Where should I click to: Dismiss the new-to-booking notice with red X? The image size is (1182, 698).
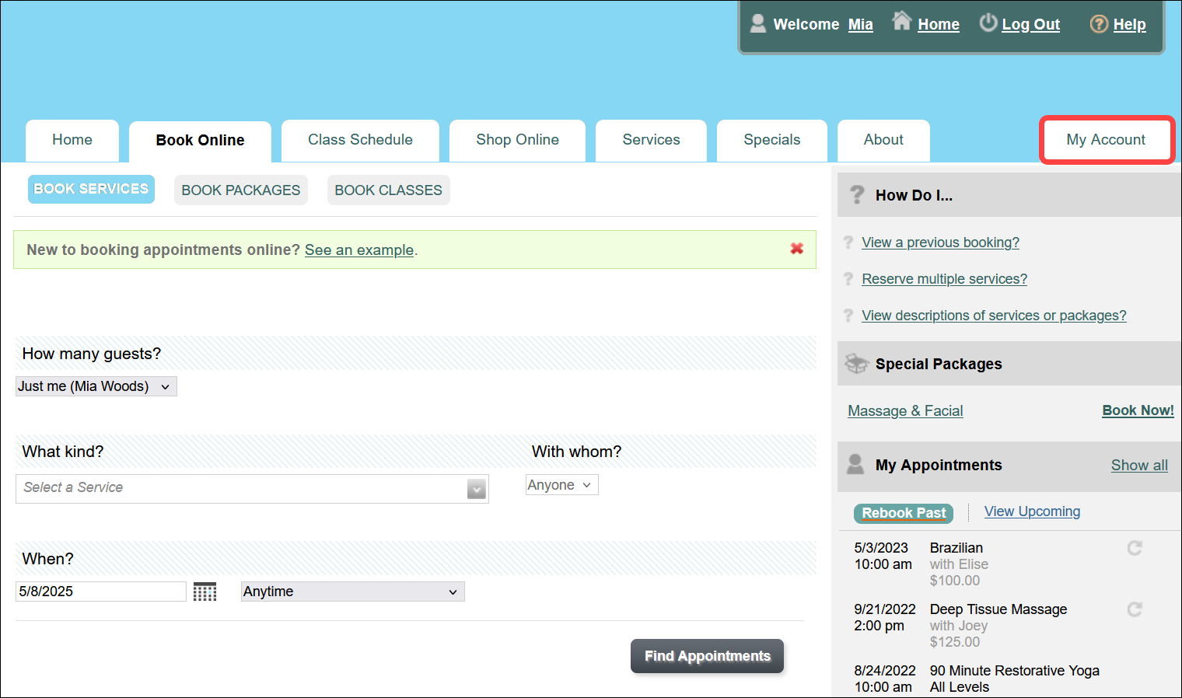[x=796, y=249]
